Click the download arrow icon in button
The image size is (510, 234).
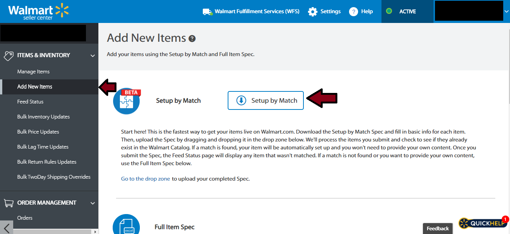pyautogui.click(x=241, y=100)
